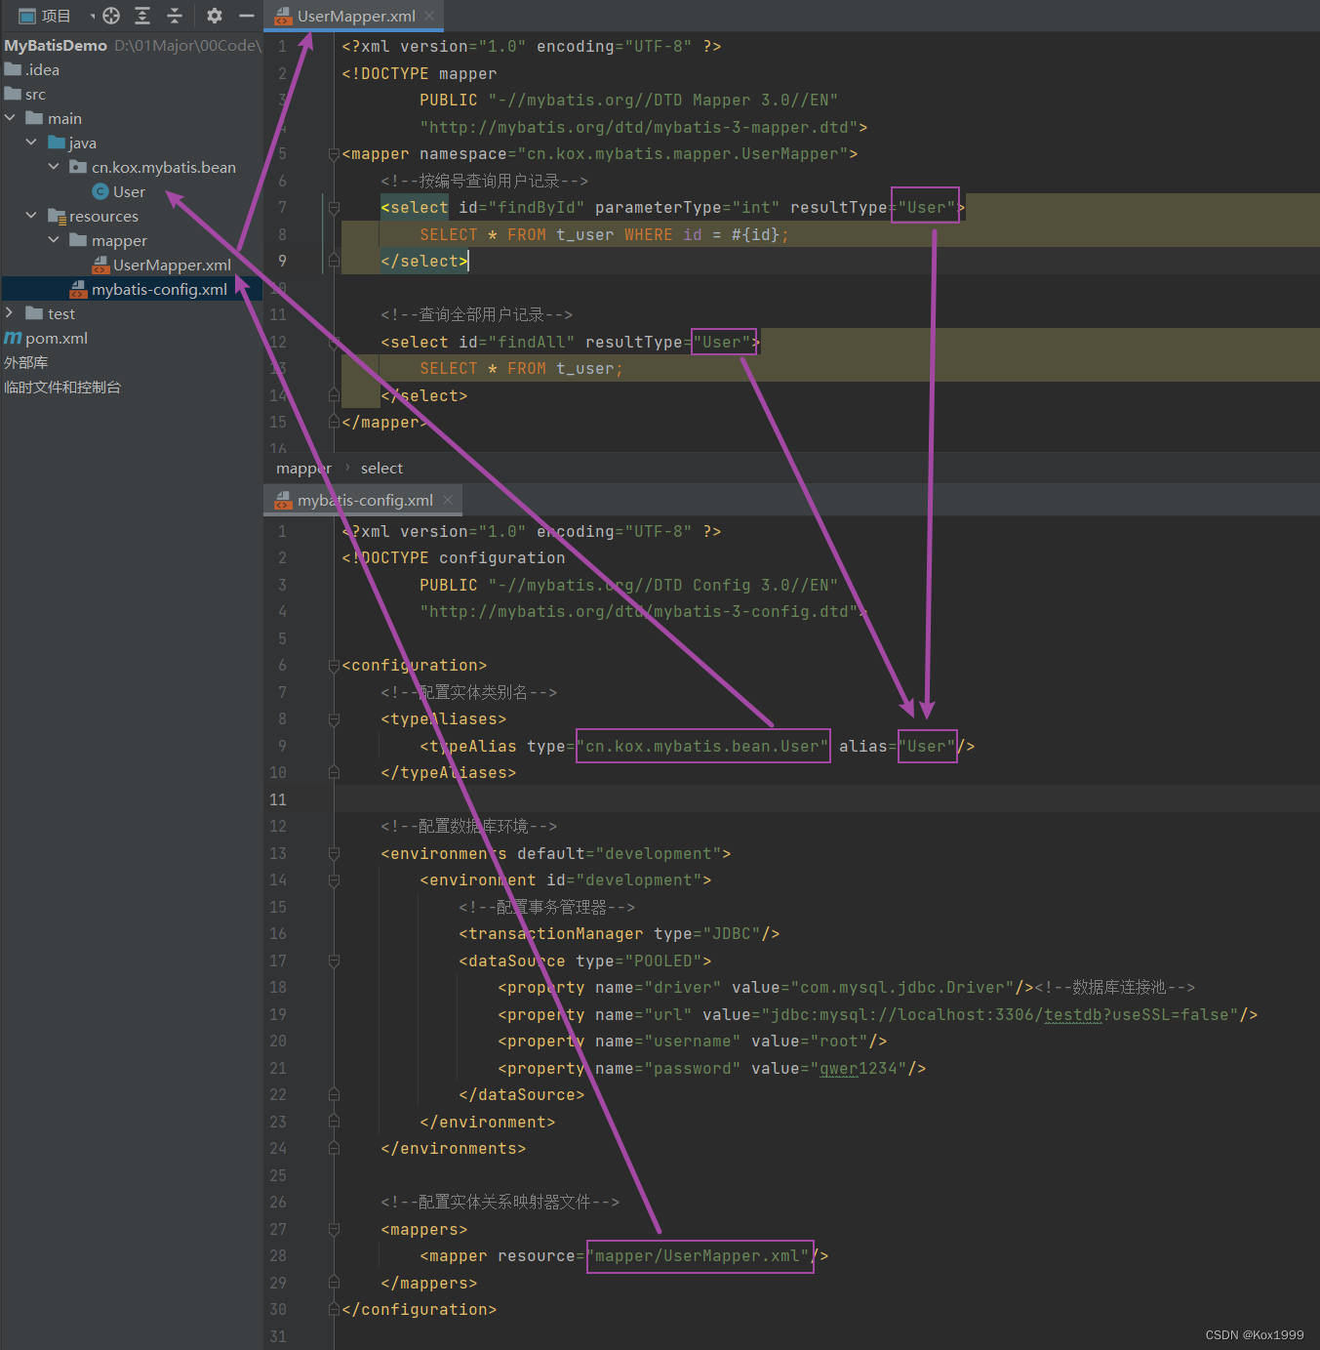Click the jdbc:mysql url value
Viewport: 1320px width, 1350px height.
tap(1000, 1015)
